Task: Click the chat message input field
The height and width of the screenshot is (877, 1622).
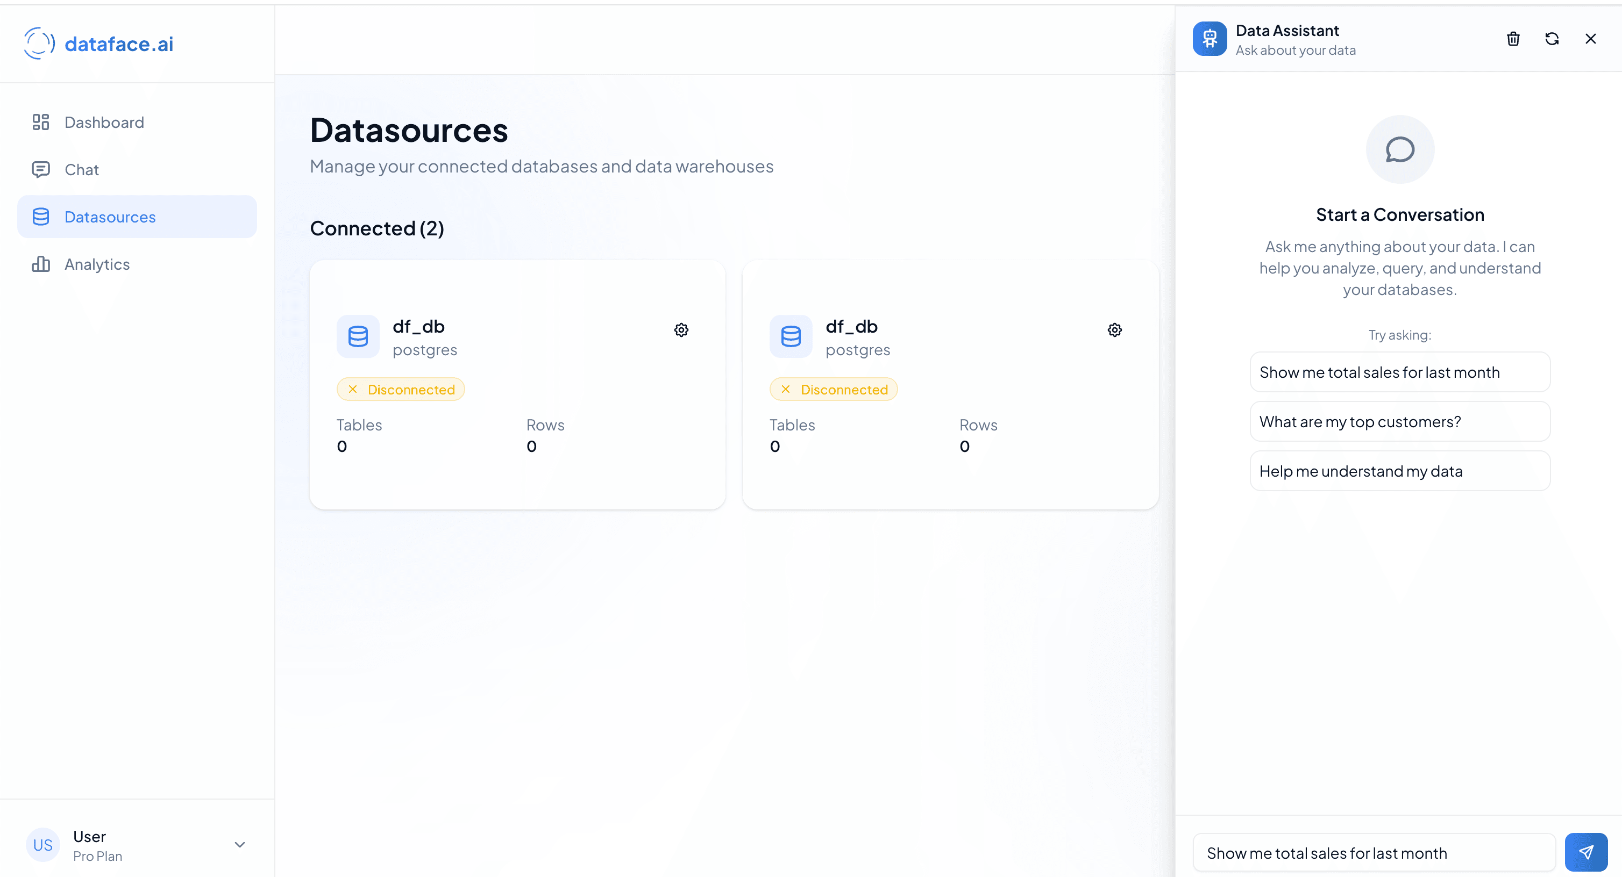Action: 1372,853
